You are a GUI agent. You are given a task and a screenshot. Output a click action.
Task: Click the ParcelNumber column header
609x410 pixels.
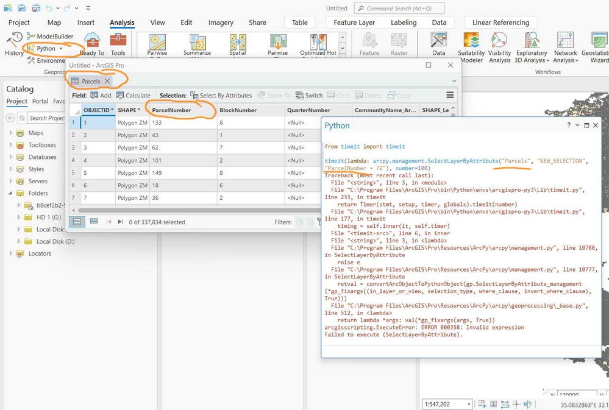[x=183, y=110]
